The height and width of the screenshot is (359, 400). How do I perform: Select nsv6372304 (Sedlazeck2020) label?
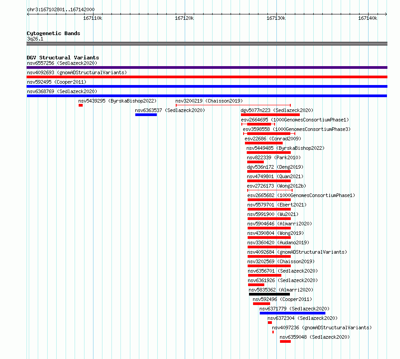(302, 318)
